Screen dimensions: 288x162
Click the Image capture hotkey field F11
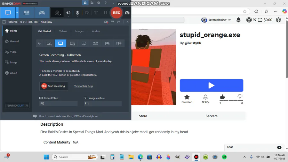coord(103,104)
